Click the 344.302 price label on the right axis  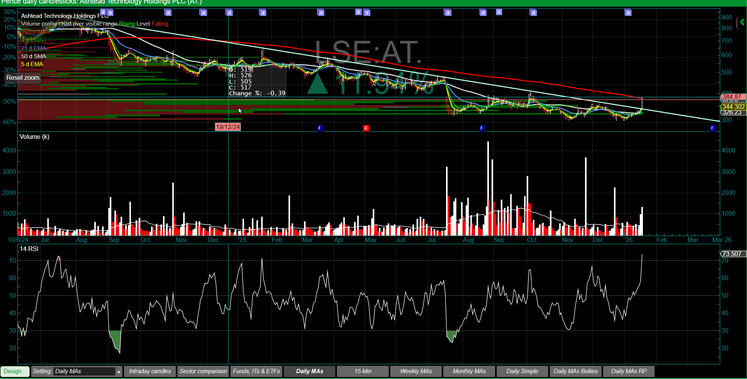click(733, 107)
